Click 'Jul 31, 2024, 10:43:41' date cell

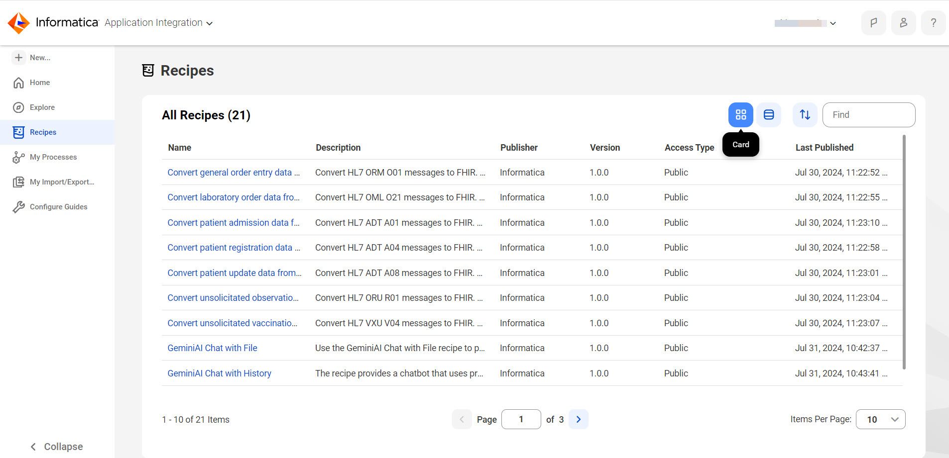[x=841, y=373]
